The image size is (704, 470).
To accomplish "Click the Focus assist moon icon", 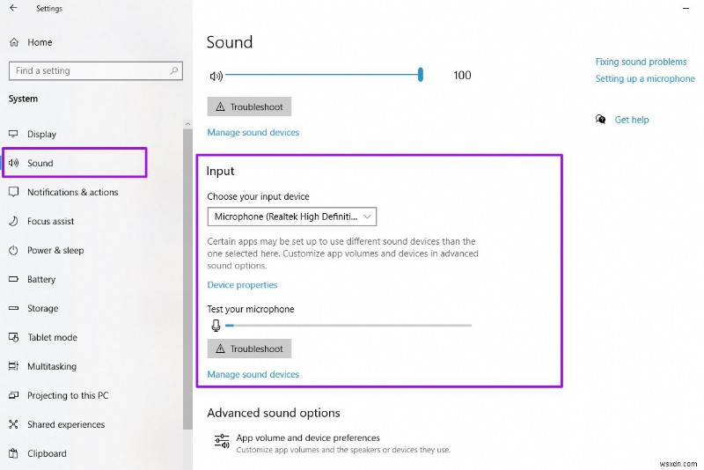I will [x=13, y=221].
